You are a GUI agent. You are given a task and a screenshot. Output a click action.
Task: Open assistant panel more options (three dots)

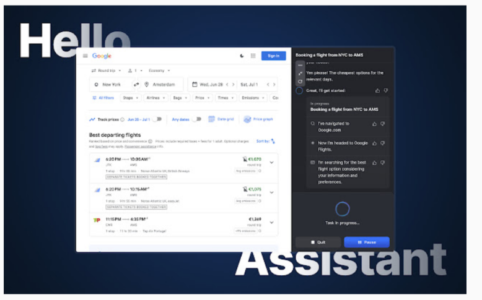coord(300,65)
